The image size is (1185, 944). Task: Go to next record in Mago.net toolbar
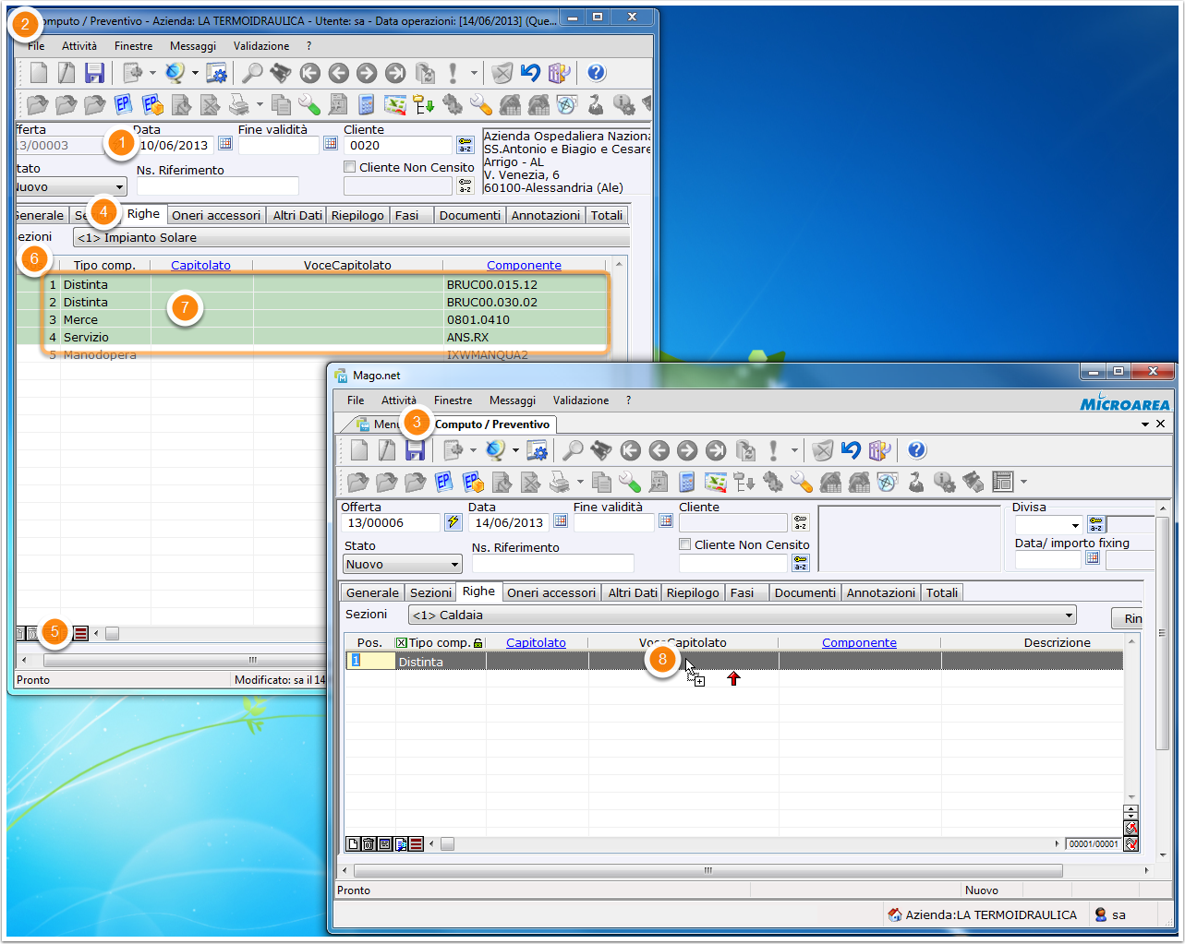(687, 449)
